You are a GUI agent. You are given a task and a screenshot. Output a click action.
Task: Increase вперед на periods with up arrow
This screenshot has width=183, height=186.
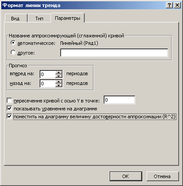pos(59,73)
